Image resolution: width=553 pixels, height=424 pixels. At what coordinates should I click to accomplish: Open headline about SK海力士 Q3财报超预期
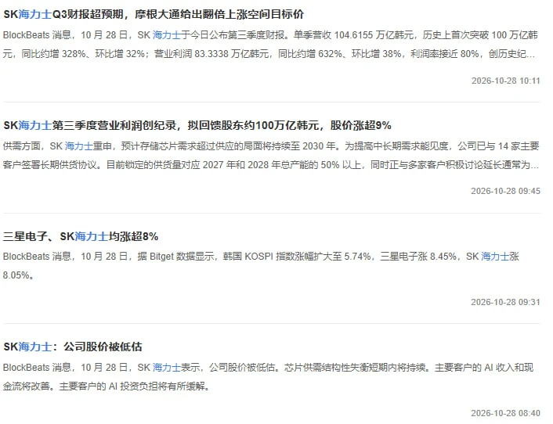tap(154, 14)
